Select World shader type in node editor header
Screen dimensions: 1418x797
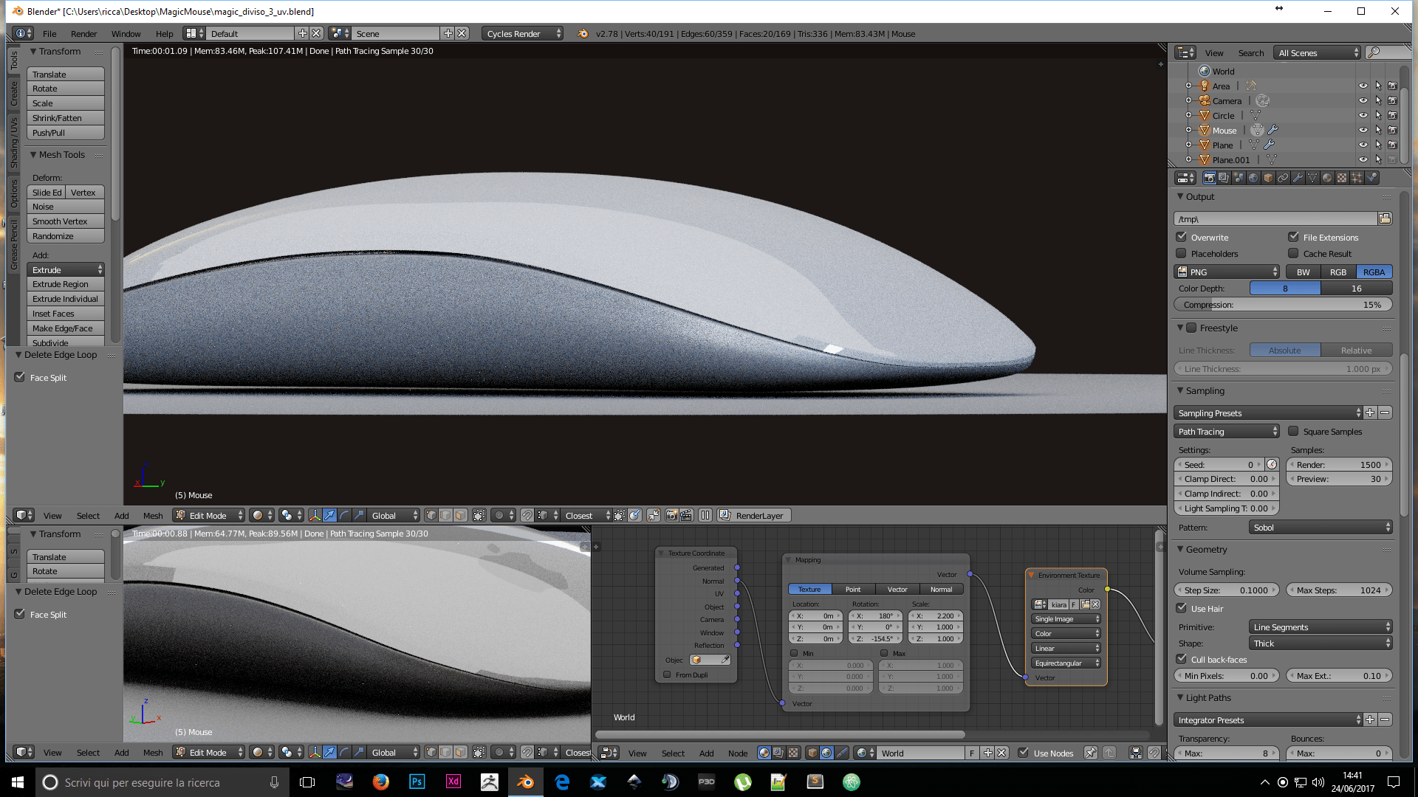click(826, 753)
